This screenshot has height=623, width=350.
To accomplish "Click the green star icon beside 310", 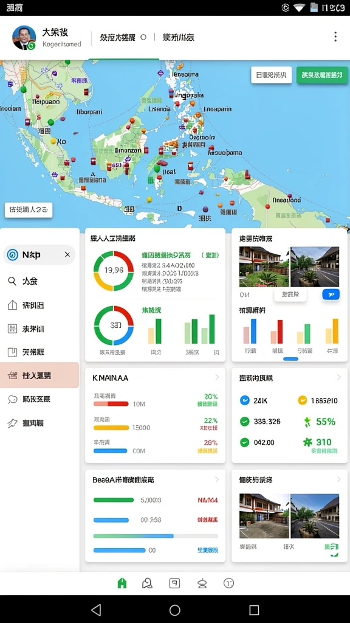I will (x=307, y=442).
